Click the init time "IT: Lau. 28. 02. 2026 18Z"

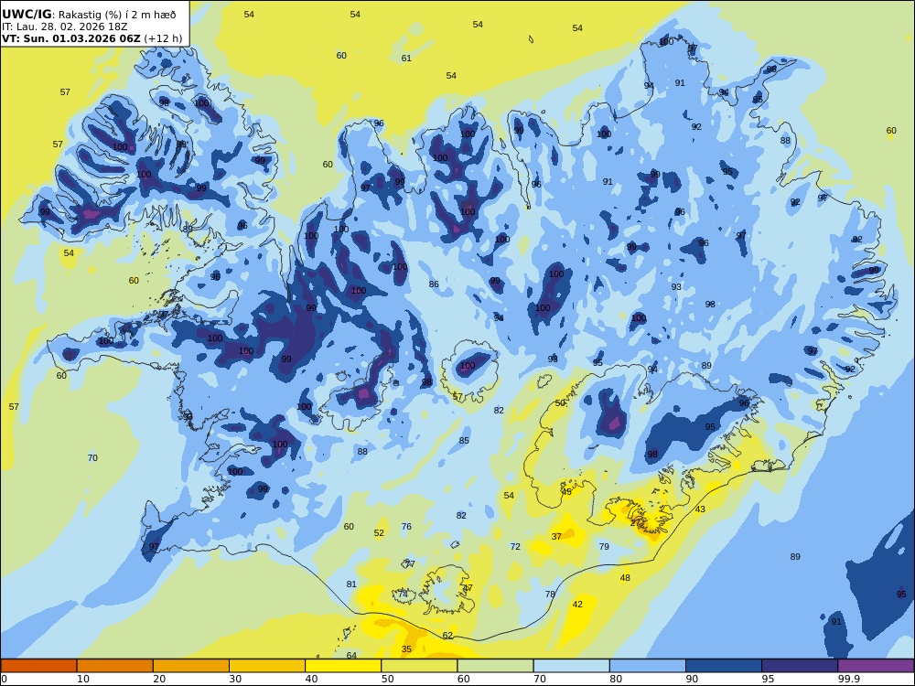pos(65,27)
